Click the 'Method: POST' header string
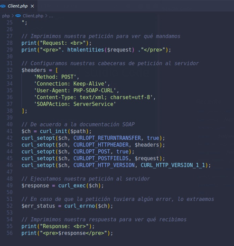Image resolution: width=234 pixels, height=246 pixels. point(55,77)
